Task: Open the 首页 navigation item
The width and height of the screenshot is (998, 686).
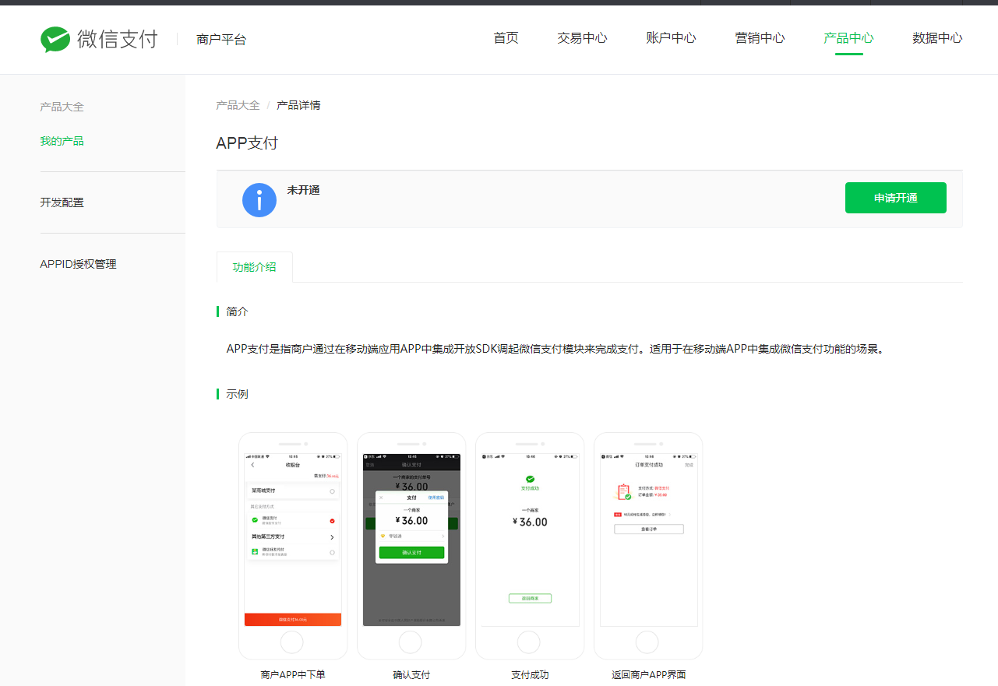Action: click(506, 38)
